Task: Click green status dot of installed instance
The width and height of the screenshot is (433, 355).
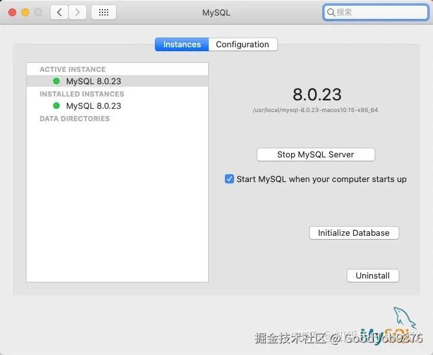Action: click(x=56, y=106)
